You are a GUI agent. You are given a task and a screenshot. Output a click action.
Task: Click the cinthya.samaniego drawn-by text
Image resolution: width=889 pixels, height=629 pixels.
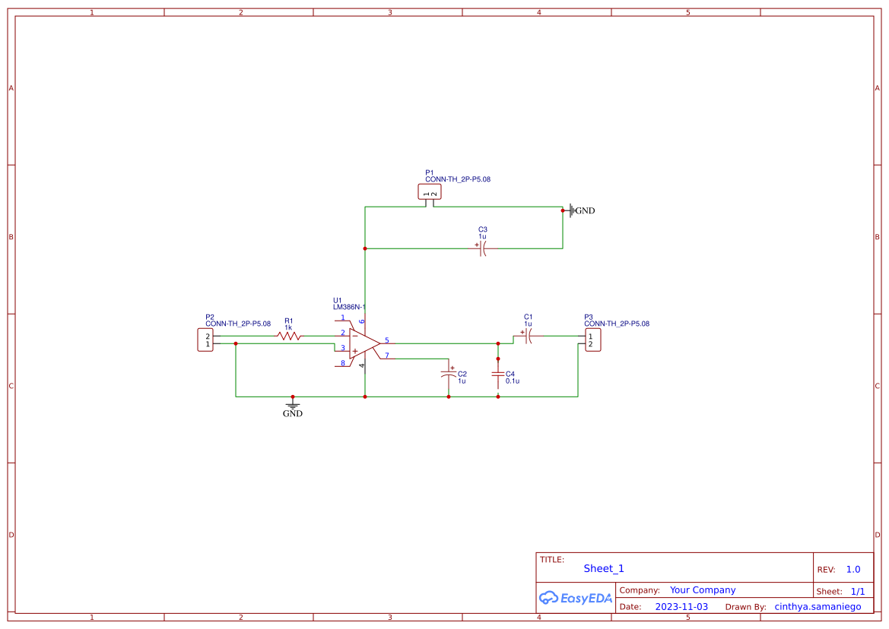[x=818, y=606]
